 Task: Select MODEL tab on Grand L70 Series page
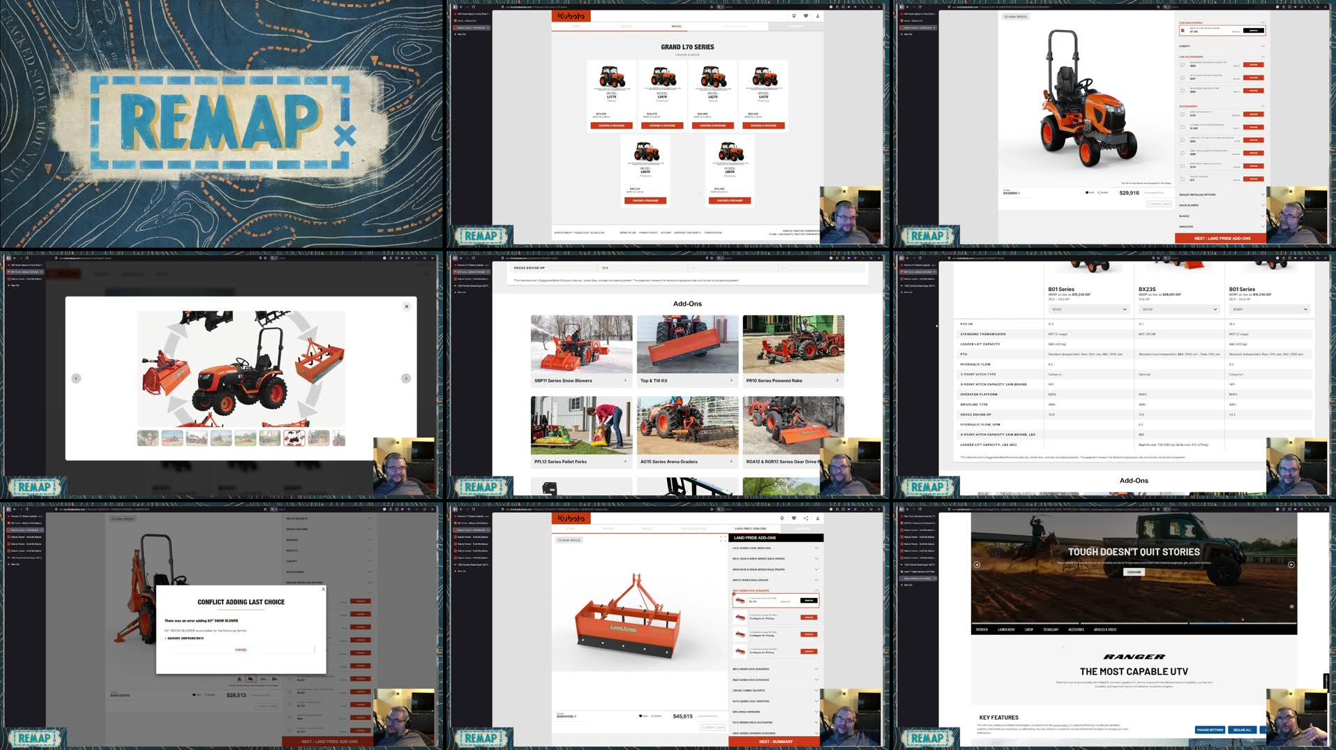pyautogui.click(x=677, y=27)
